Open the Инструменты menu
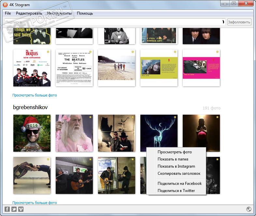Screen dimensions: 256x216 59,13
